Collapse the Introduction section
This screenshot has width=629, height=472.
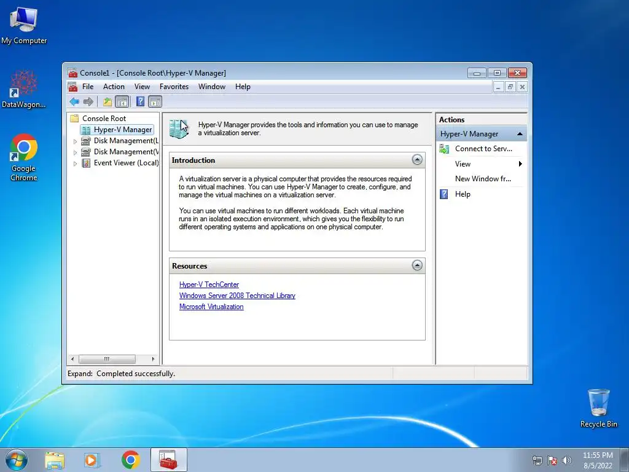[x=417, y=160]
